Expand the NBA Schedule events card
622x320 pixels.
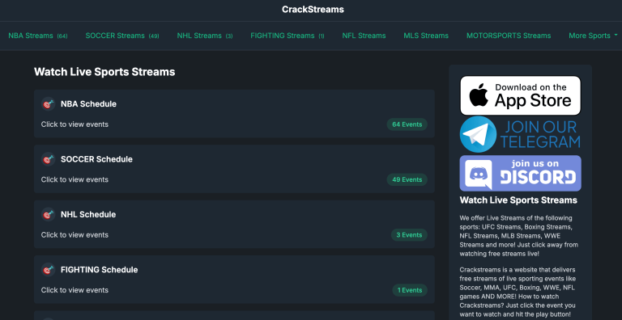(234, 114)
